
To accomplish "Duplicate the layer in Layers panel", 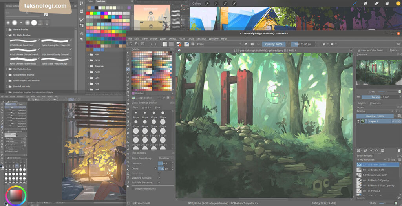I will [365, 150].
